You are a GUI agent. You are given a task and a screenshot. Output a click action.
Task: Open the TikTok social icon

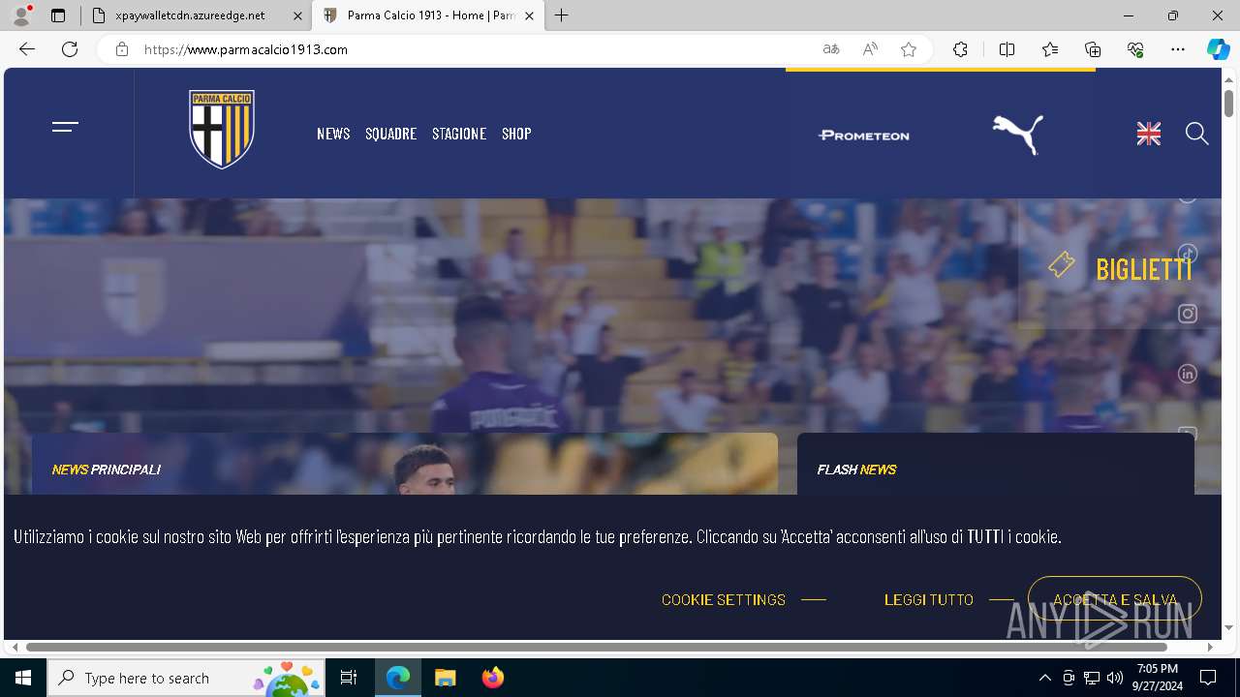pos(1188,254)
